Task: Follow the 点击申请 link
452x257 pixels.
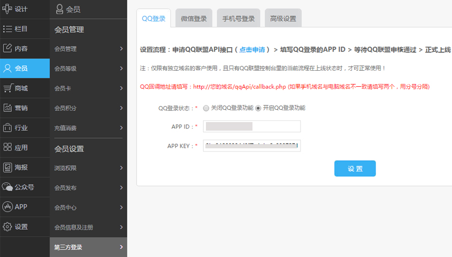Action: (252, 50)
